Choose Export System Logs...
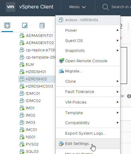This screenshot has height=154, width=131. coord(88,133)
